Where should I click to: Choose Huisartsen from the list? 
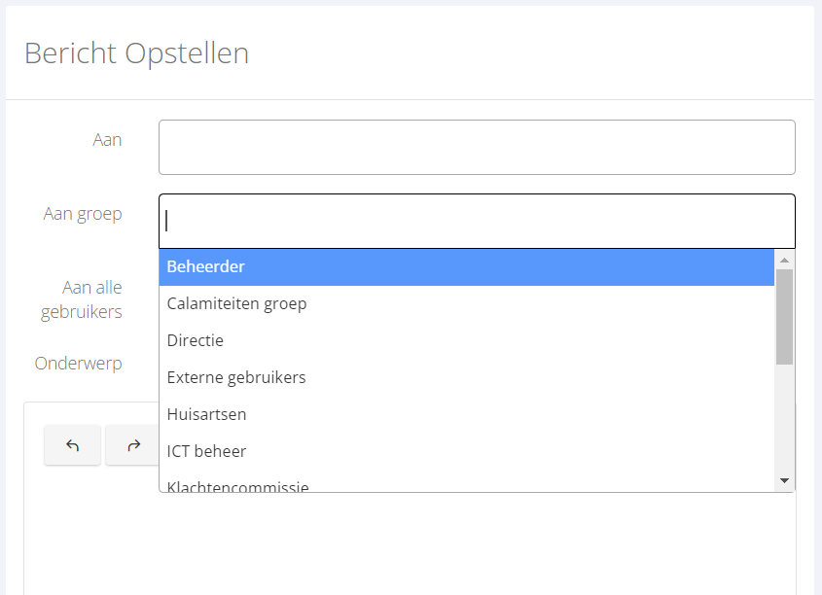pyautogui.click(x=467, y=414)
